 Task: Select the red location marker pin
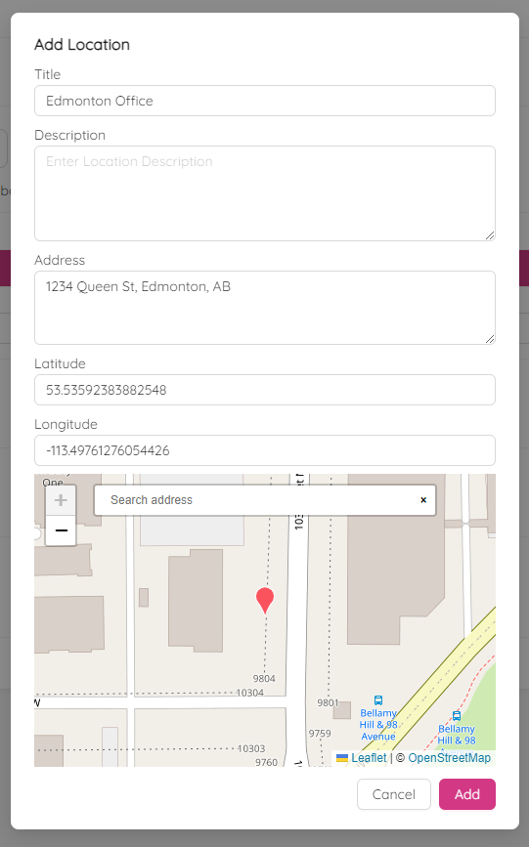click(265, 601)
